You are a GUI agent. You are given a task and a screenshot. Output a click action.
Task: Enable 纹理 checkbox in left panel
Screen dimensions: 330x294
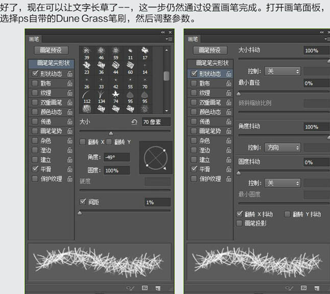35,93
